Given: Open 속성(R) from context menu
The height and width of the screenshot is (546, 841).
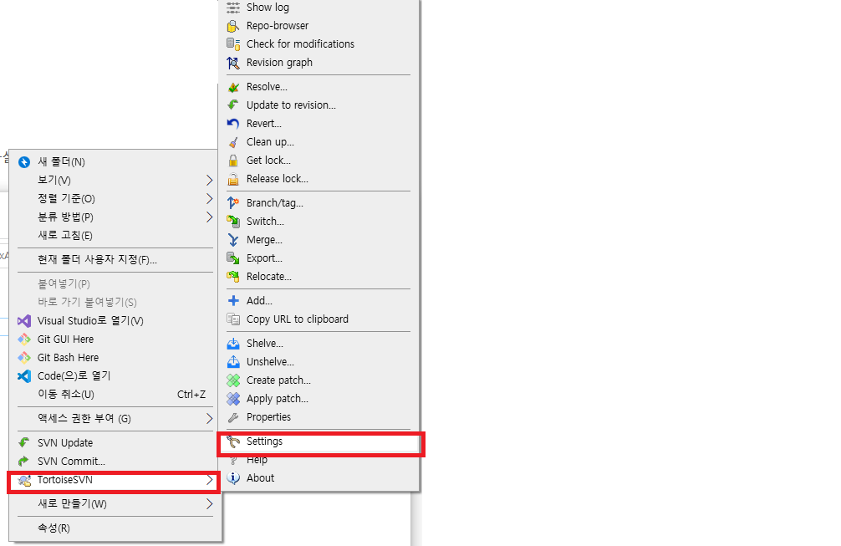Looking at the screenshot, I should click(115, 528).
